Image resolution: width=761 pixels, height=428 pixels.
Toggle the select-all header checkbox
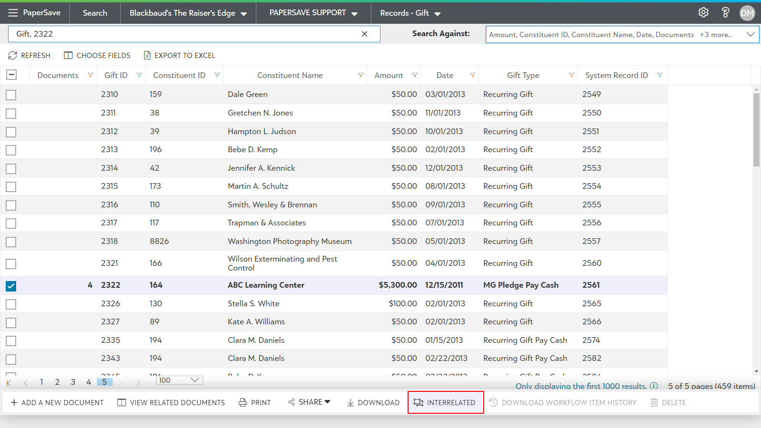(11, 75)
